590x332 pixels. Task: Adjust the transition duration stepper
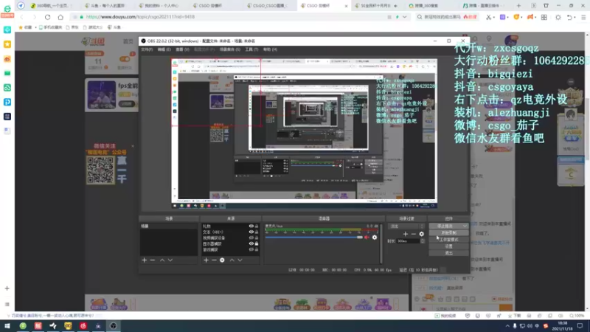[x=422, y=241]
